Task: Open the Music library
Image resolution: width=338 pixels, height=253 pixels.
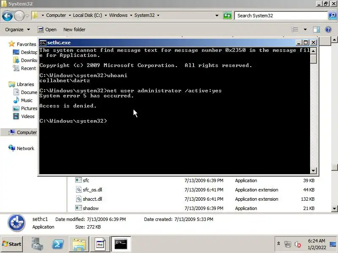Action: click(x=23, y=100)
